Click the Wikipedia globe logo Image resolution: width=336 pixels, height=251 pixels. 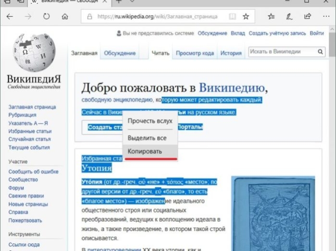pyautogui.click(x=34, y=52)
